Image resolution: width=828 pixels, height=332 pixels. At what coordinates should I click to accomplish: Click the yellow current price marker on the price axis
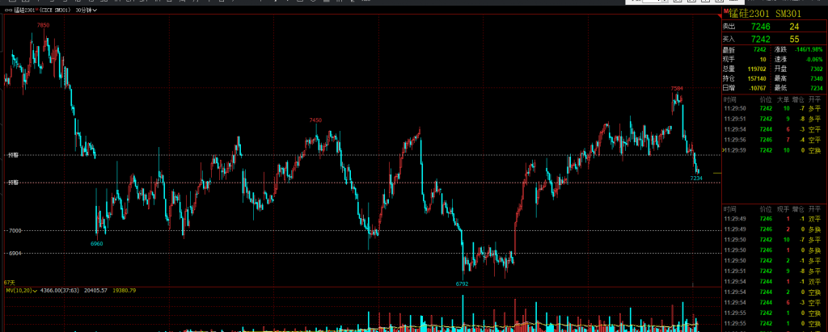click(x=716, y=173)
